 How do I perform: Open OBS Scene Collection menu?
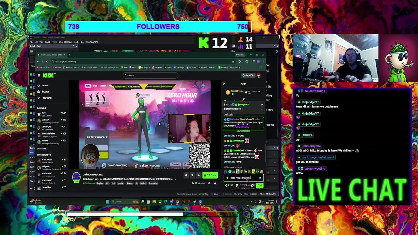[65, 42]
